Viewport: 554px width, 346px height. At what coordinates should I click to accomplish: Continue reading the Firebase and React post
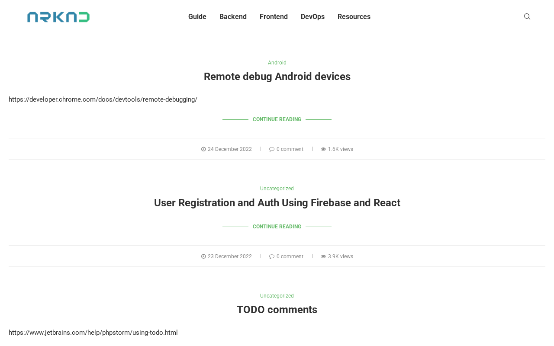(277, 227)
